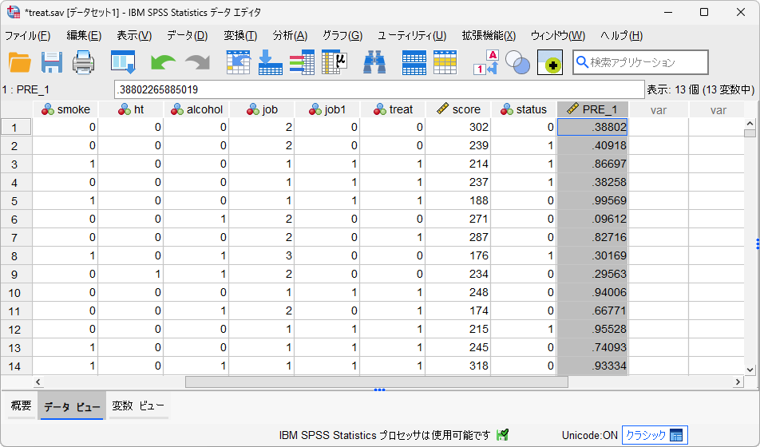Image resolution: width=760 pixels, height=447 pixels.
Task: Click the Select Cases toolbar icon
Action: [x=445, y=62]
